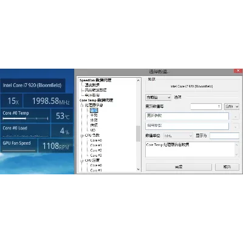Select Core #2 in the tree
The width and height of the screenshot is (243, 243).
(96, 151)
